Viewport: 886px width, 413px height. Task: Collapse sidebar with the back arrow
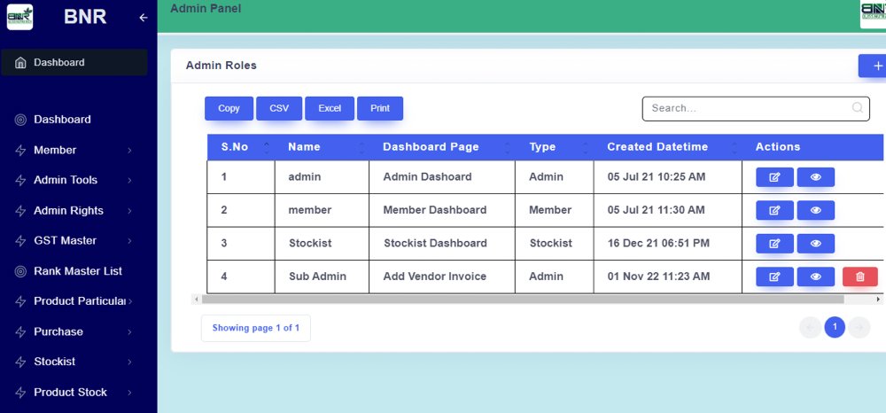click(x=143, y=18)
